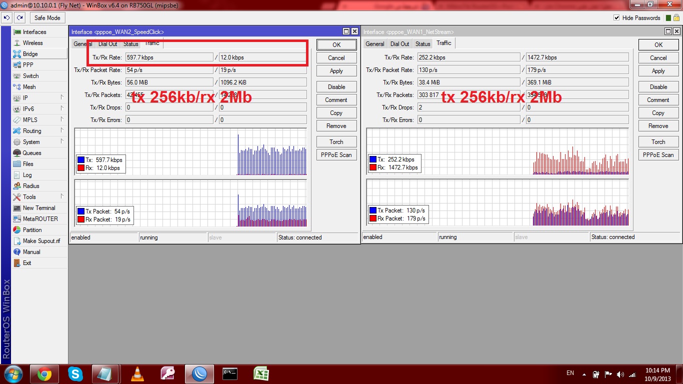This screenshot has width=683, height=384.
Task: Select Traffic tab in WAN1_NetStream window
Action: pyautogui.click(x=444, y=43)
